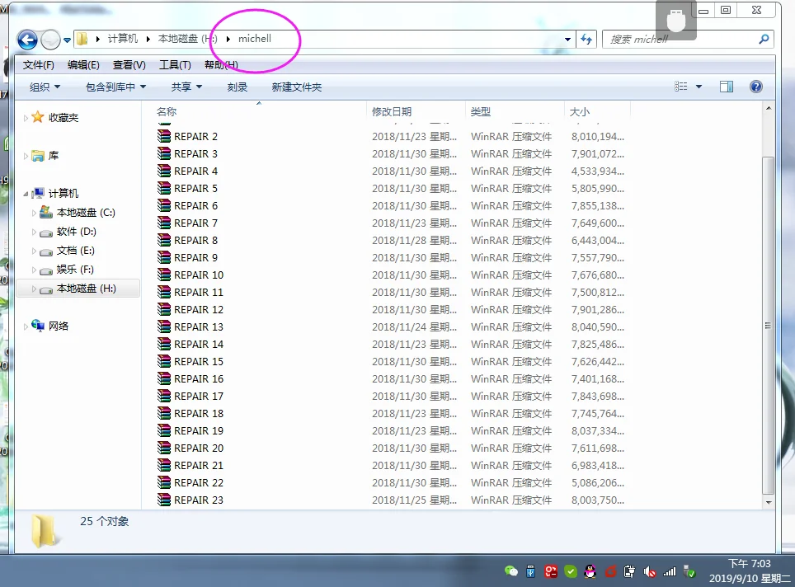Click the 共享 toolbar button
The width and height of the screenshot is (795, 587).
pyautogui.click(x=186, y=87)
